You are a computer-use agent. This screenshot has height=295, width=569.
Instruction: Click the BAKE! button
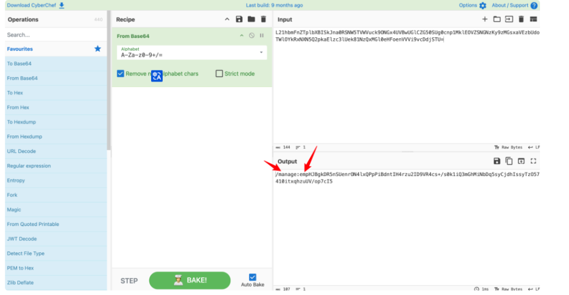pos(190,280)
